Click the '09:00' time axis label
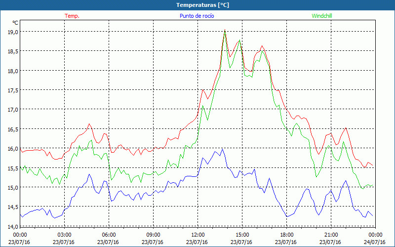Viewport: 395px width, 247px height. click(153, 235)
